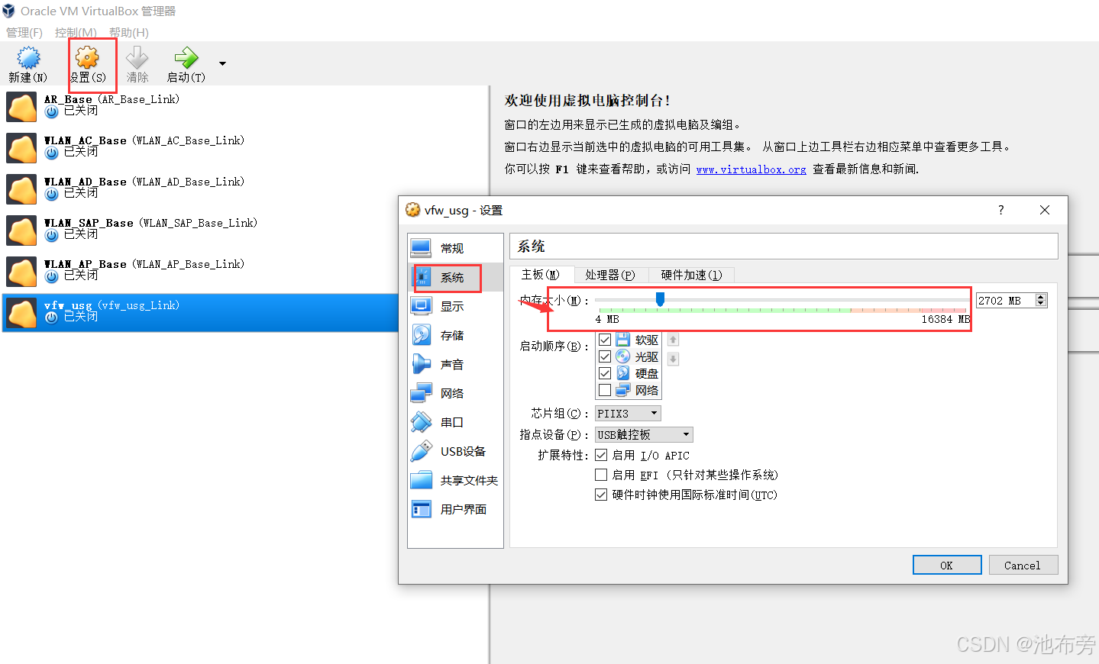
Task: Check Network (网络) boot device
Action: [x=605, y=390]
